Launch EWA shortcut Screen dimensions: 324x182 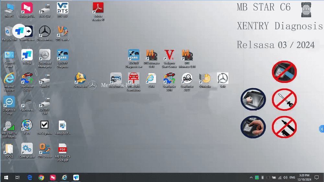tap(151, 81)
